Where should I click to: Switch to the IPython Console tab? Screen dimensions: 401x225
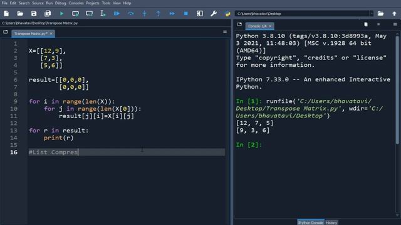click(x=311, y=222)
